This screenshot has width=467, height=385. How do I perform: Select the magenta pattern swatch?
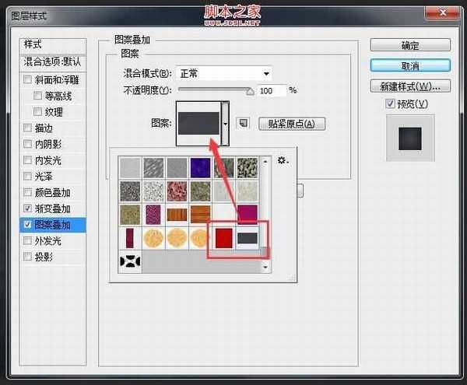tap(249, 213)
